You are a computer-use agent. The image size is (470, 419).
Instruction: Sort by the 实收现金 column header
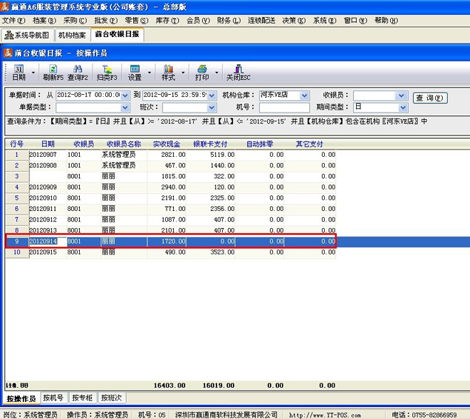pos(167,144)
